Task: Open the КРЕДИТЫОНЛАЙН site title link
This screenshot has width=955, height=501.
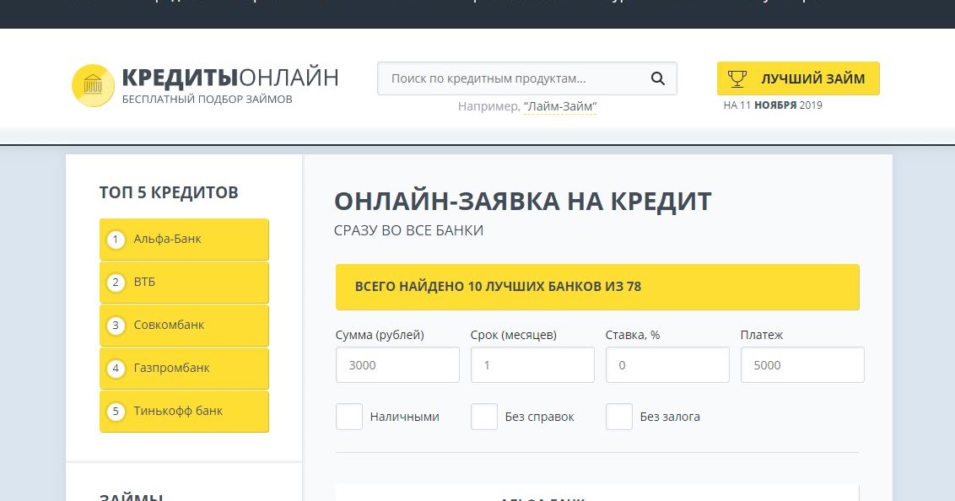Action: (230, 78)
